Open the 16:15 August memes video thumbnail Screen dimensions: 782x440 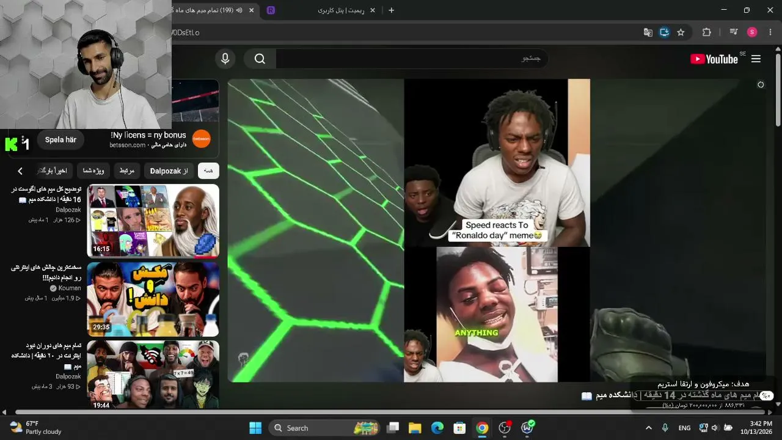click(153, 221)
